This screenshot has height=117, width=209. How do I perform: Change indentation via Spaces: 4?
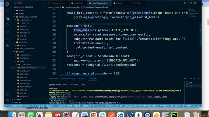tap(87, 106)
